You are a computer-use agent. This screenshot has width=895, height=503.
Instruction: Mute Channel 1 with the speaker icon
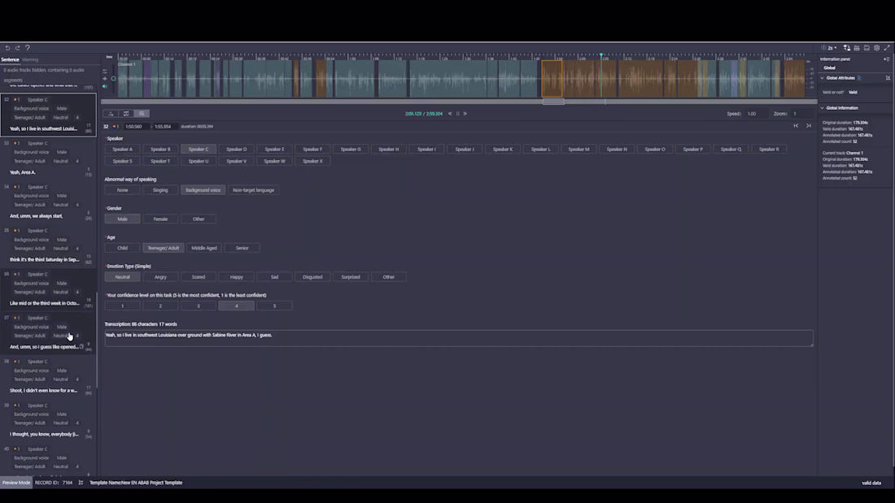105,86
